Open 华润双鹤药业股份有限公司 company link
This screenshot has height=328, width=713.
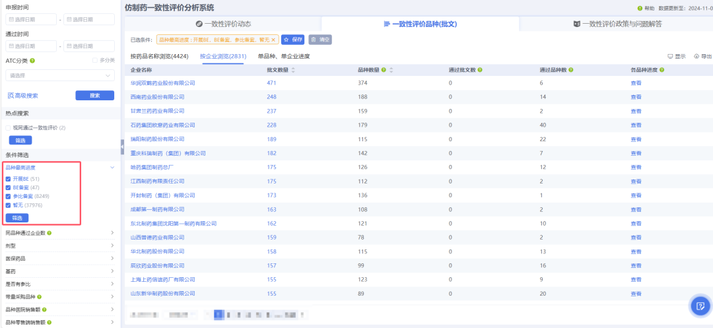point(163,83)
